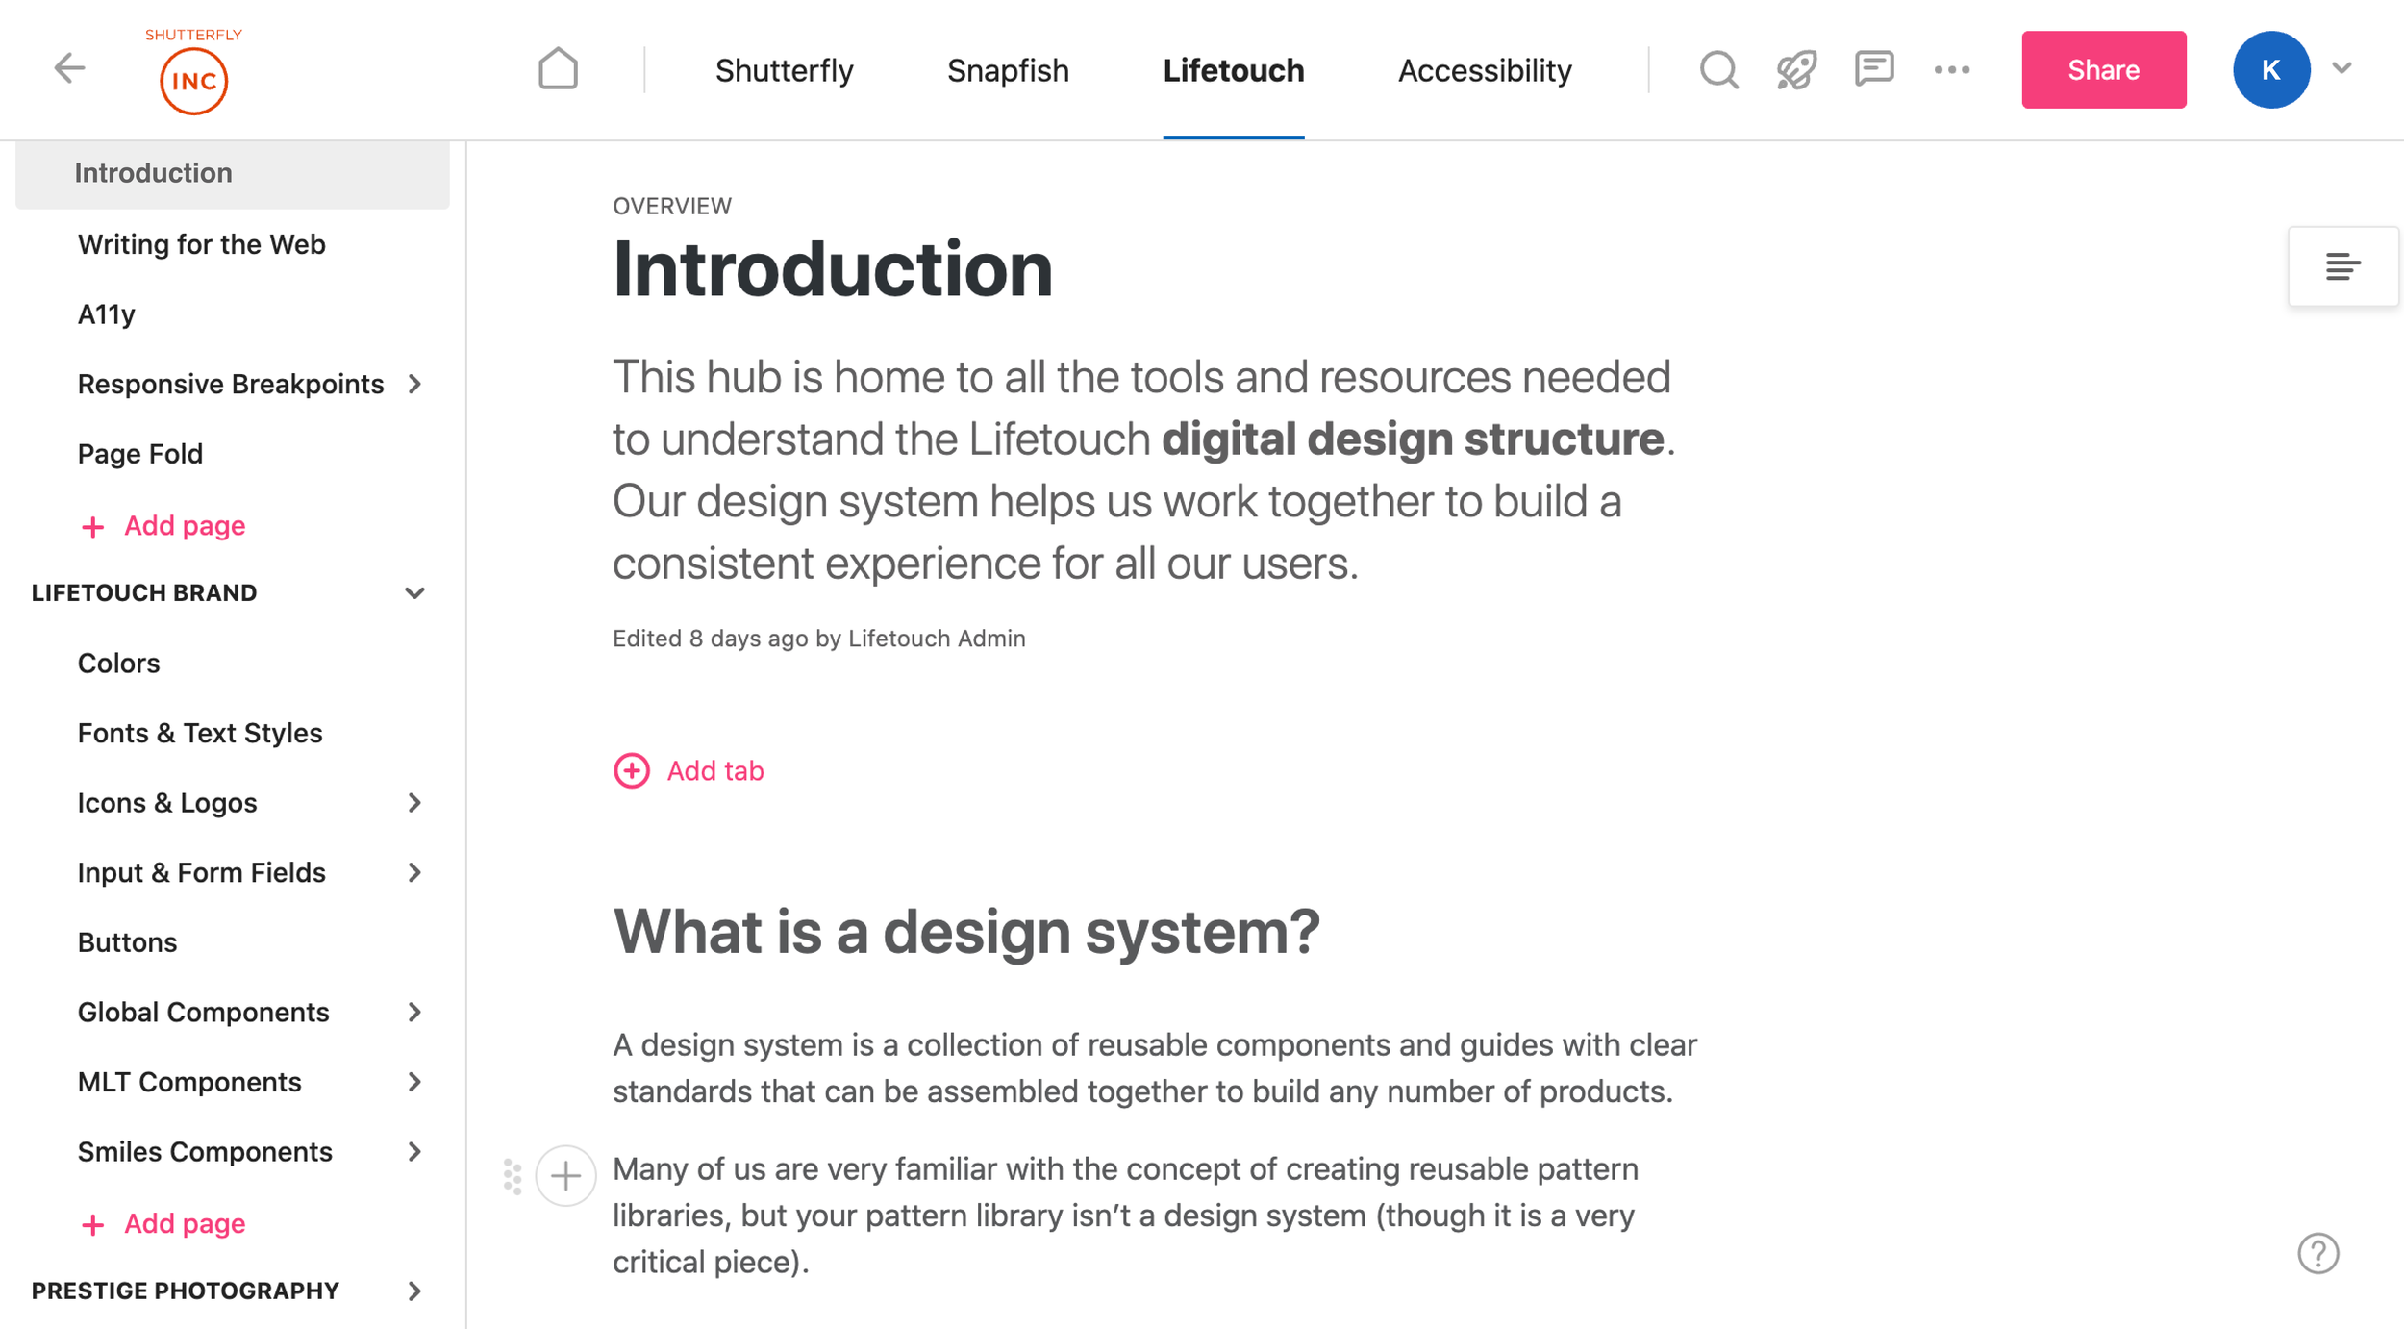Click the help question mark icon
Image resolution: width=2404 pixels, height=1329 pixels.
pyautogui.click(x=2317, y=1253)
